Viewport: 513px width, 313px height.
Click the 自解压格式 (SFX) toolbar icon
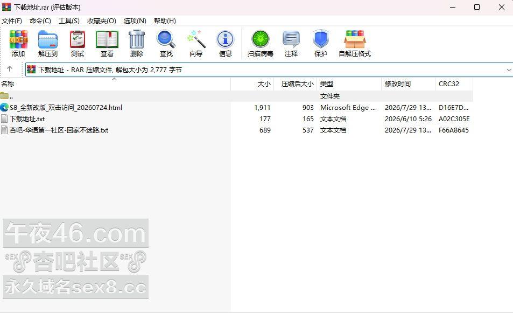point(355,39)
